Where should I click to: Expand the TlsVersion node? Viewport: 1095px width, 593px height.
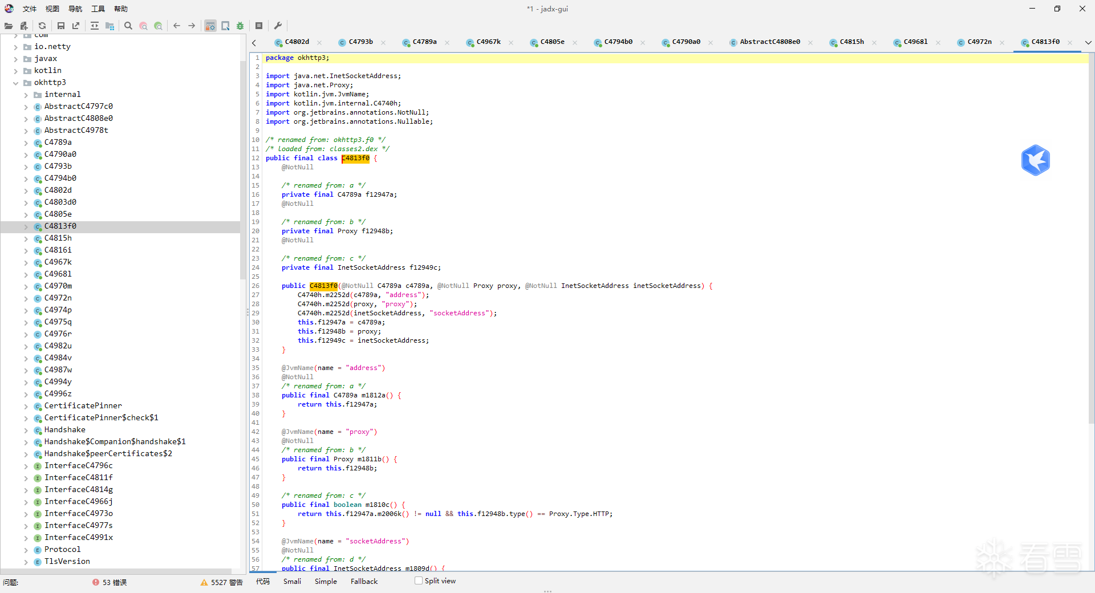[26, 562]
